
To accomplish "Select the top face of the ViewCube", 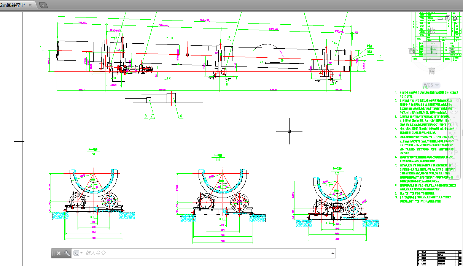I will pos(432,51).
